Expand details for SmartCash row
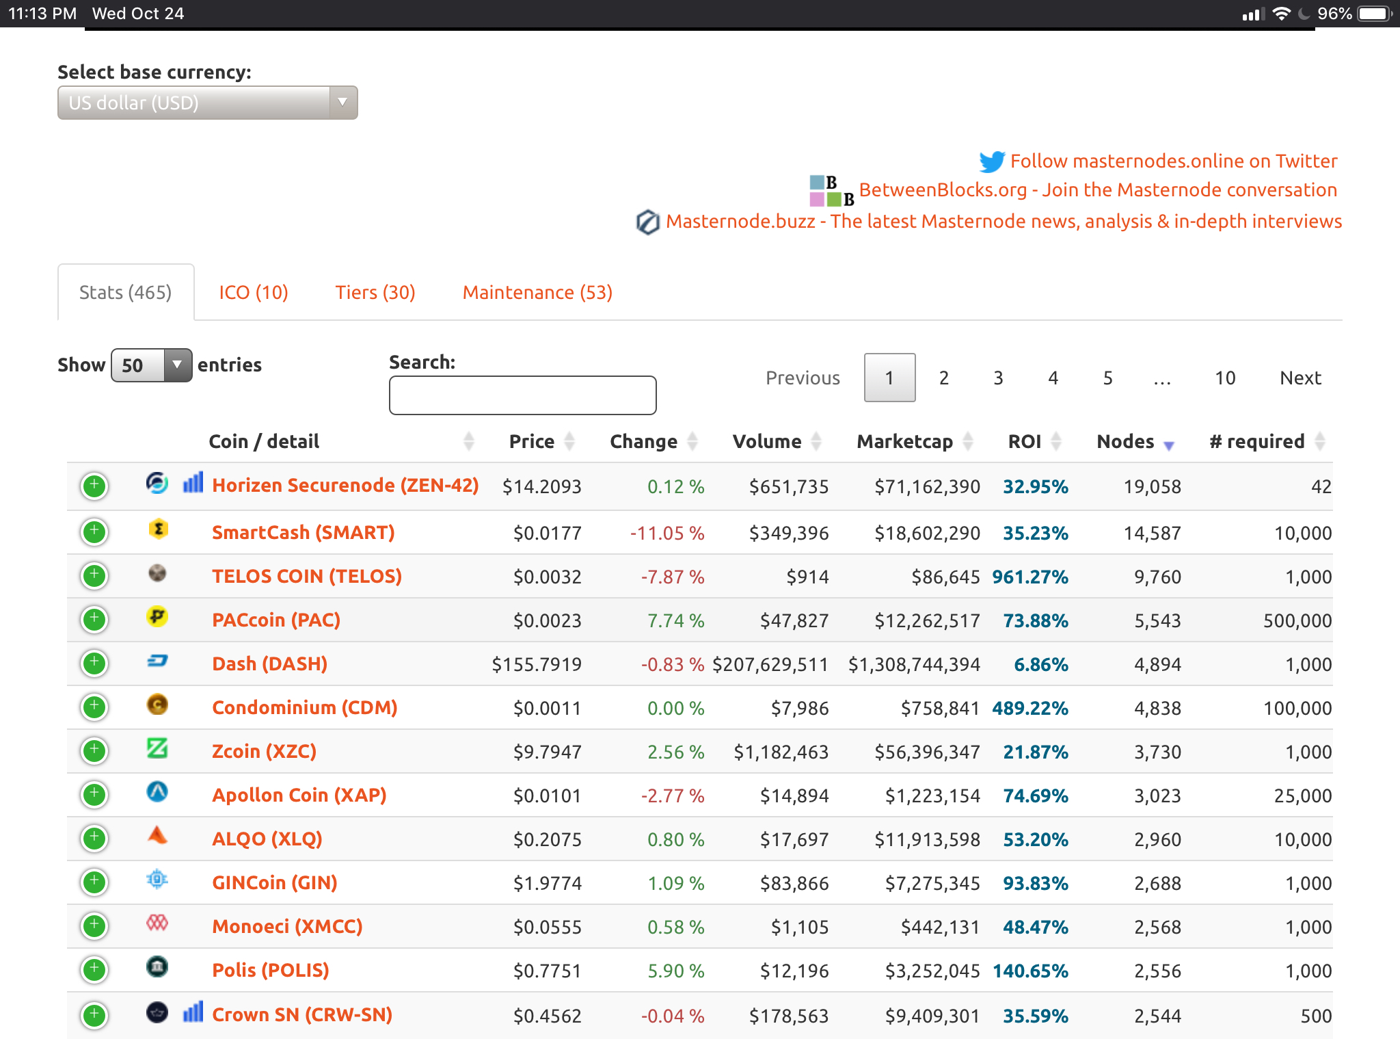Screen dimensions: 1400x1039 pyautogui.click(x=94, y=532)
